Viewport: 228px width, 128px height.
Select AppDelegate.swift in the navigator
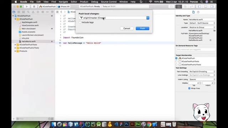coord(29,22)
